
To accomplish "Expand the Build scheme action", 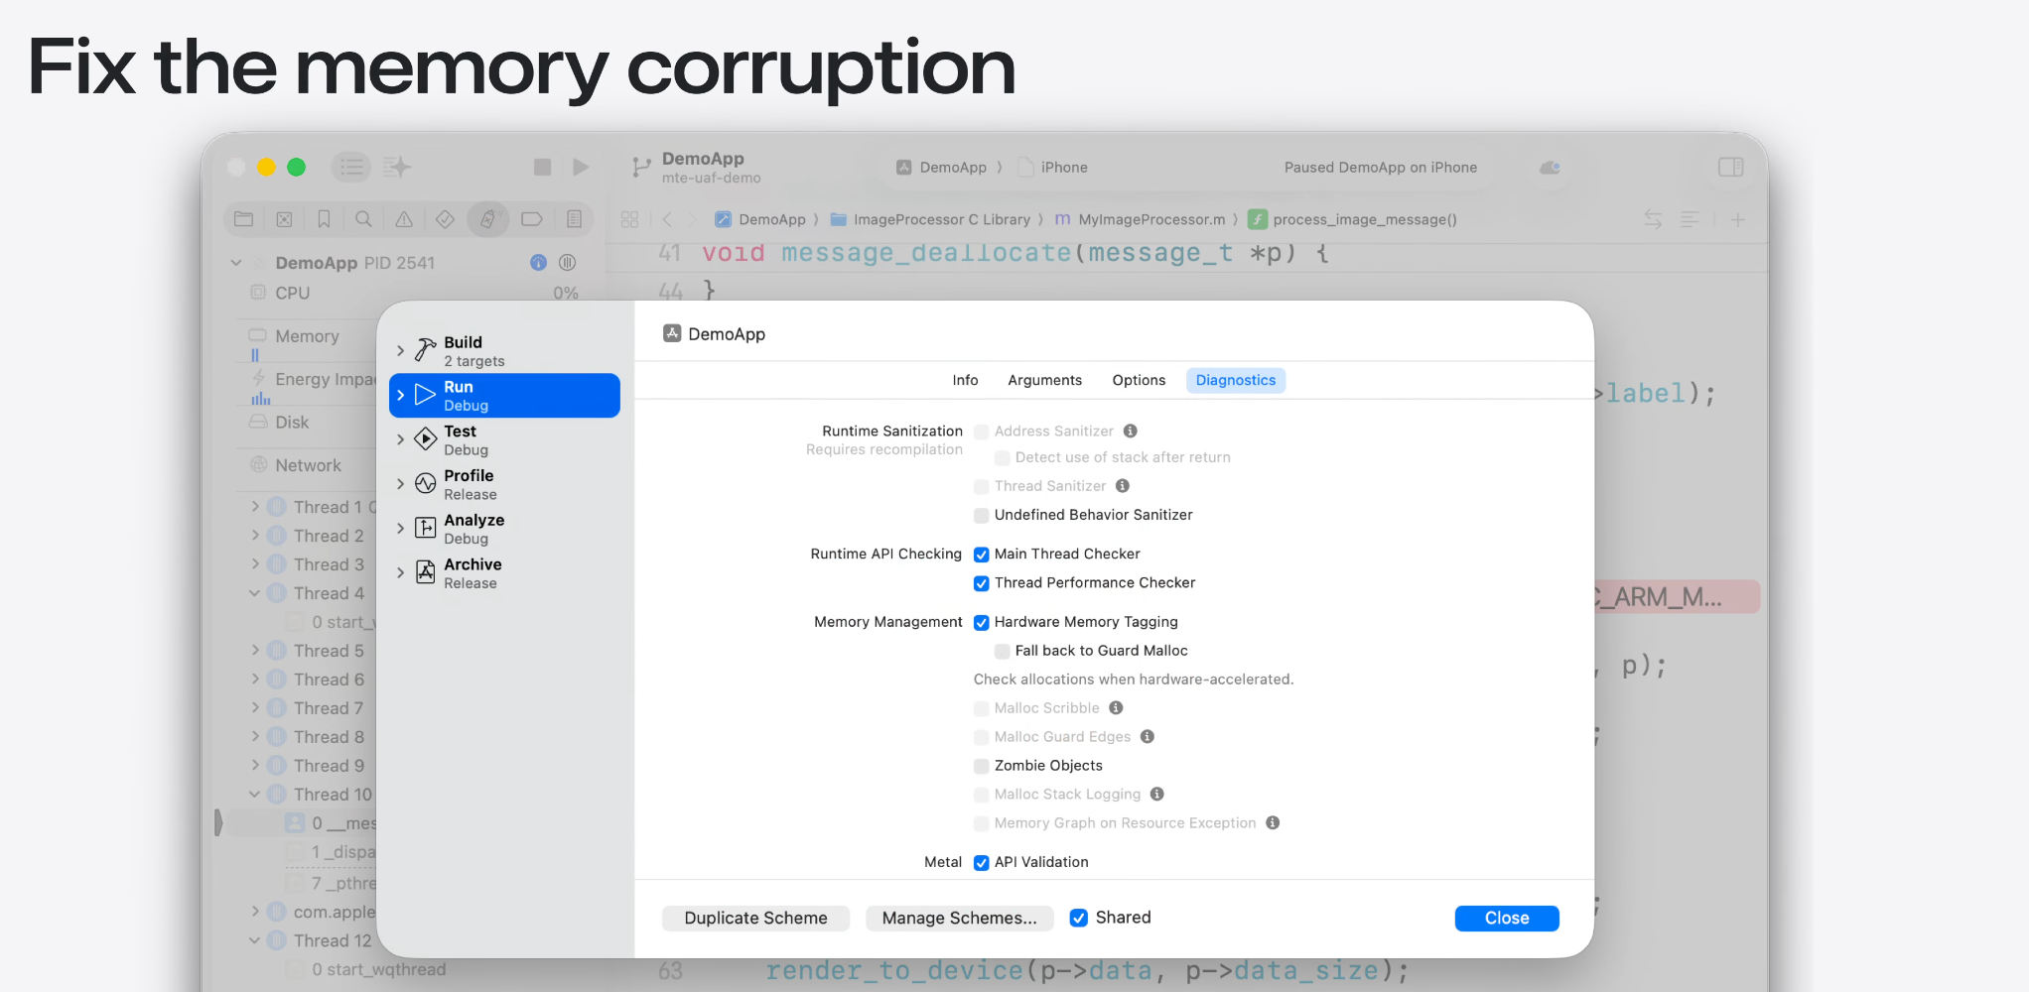I will click(x=401, y=351).
